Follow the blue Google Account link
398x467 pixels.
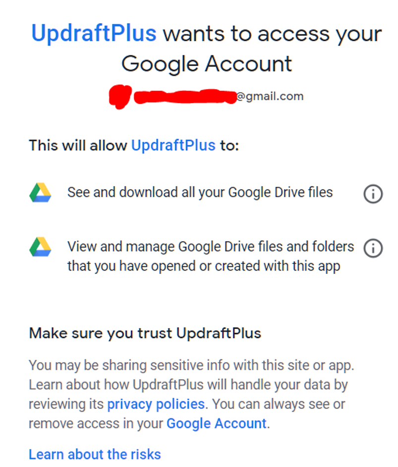pyautogui.click(x=216, y=423)
